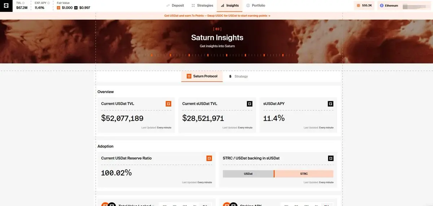Click the 100.02% reserve ratio value
Image resolution: width=433 pixels, height=206 pixels.
[116, 173]
